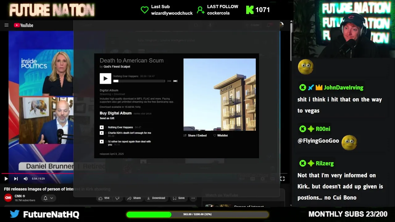Click the emoji next to @FlyingGooGoo

pos(349,143)
